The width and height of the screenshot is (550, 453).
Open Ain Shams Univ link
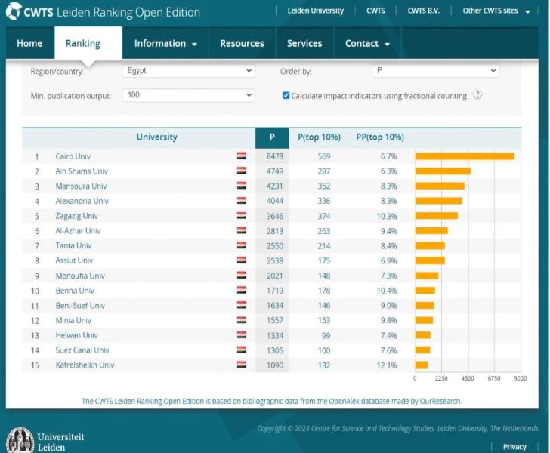pos(82,171)
